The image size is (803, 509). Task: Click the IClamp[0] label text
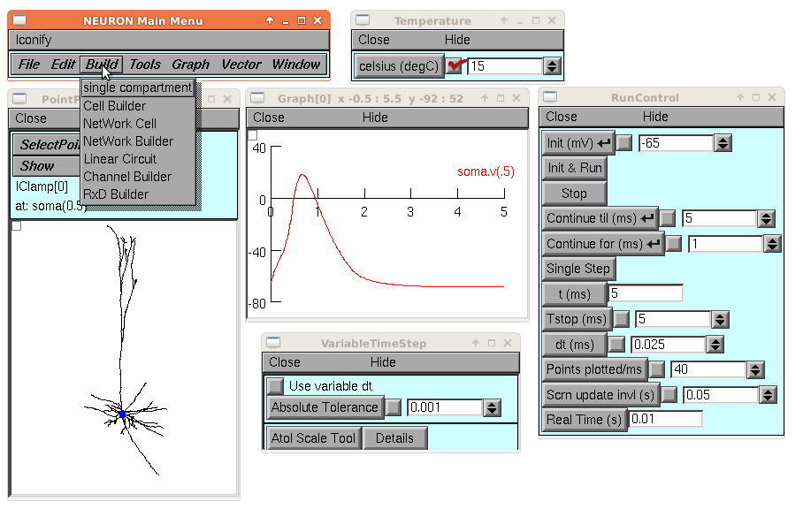tap(42, 186)
